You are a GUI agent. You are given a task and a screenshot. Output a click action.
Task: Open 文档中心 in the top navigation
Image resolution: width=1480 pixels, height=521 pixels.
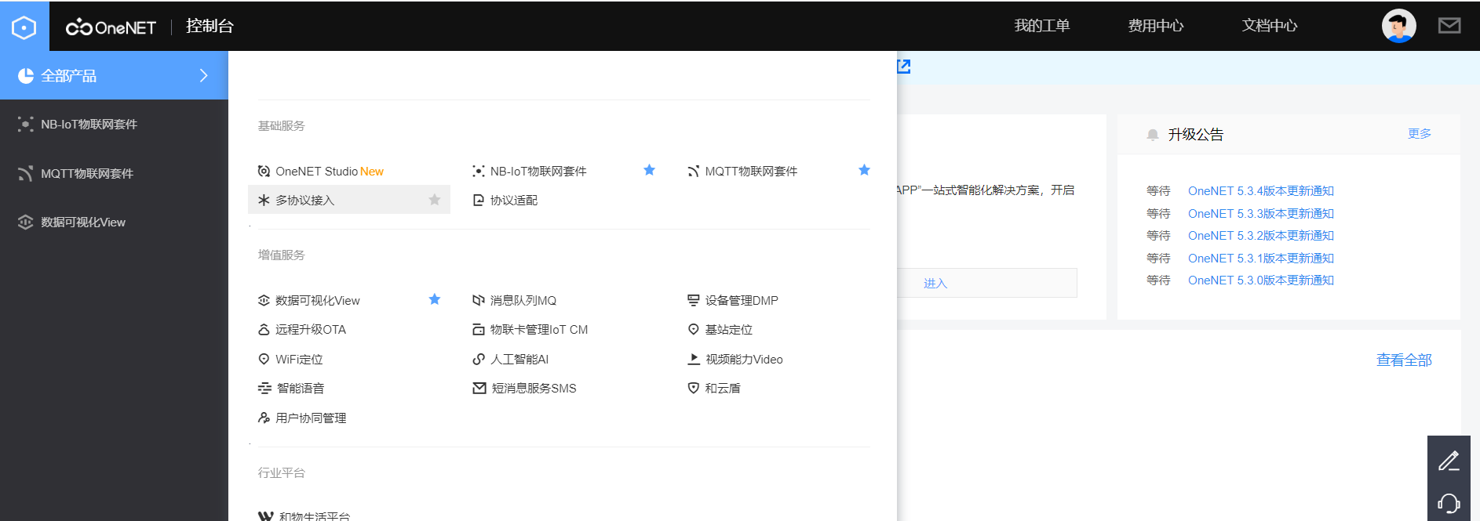pyautogui.click(x=1270, y=26)
